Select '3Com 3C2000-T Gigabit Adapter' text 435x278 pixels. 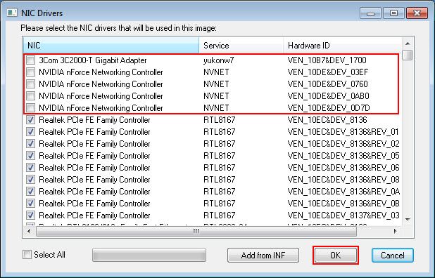[x=93, y=60]
